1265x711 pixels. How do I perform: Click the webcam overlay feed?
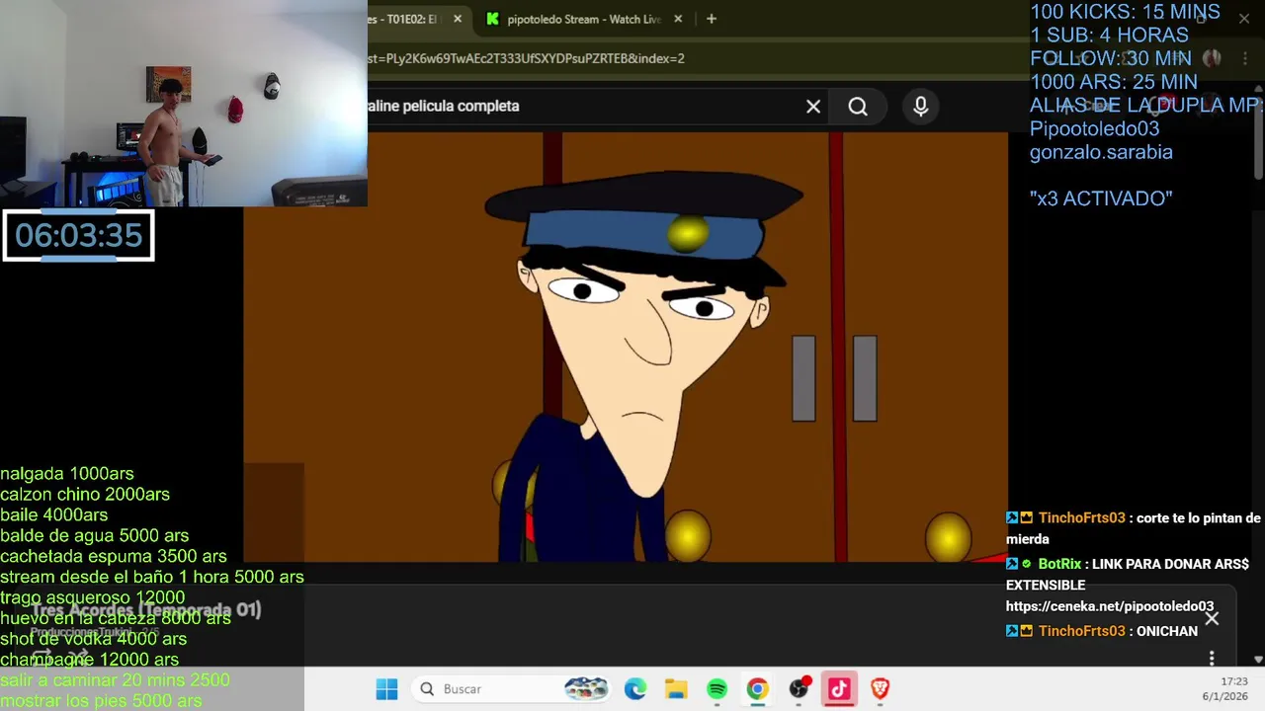(x=184, y=103)
